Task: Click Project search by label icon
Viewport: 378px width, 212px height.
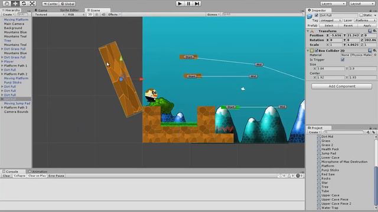Action: [x=373, y=132]
